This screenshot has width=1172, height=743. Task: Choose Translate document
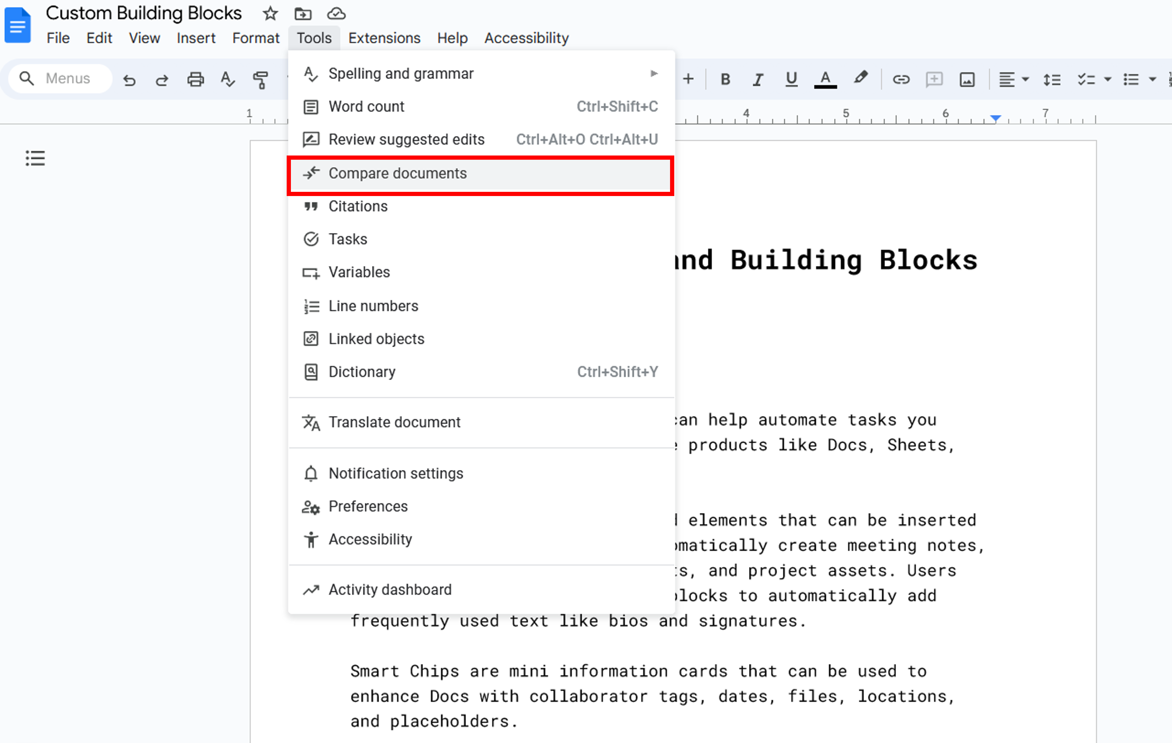point(481,422)
